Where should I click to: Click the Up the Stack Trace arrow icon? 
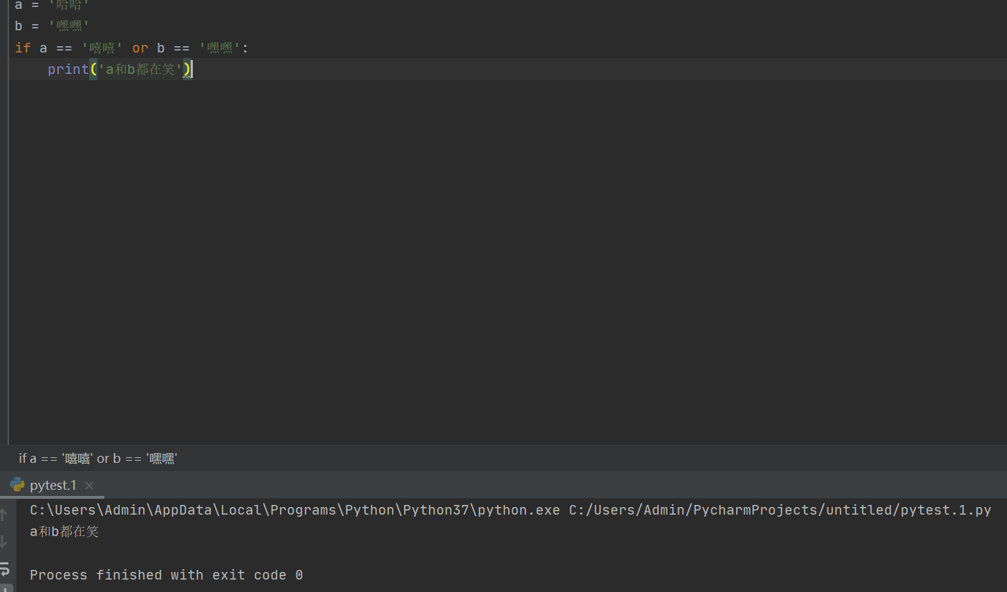pos(3,515)
